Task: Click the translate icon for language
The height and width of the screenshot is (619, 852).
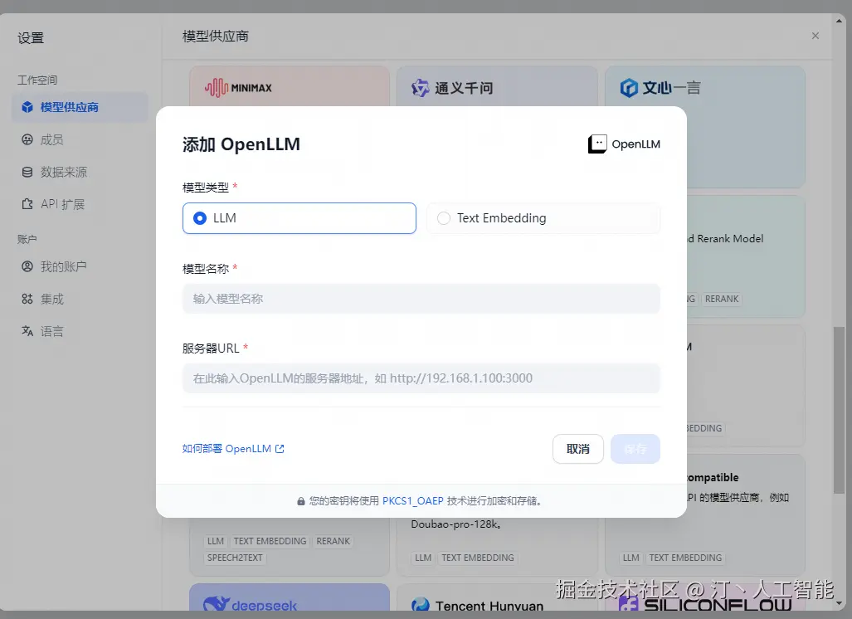Action: [27, 331]
